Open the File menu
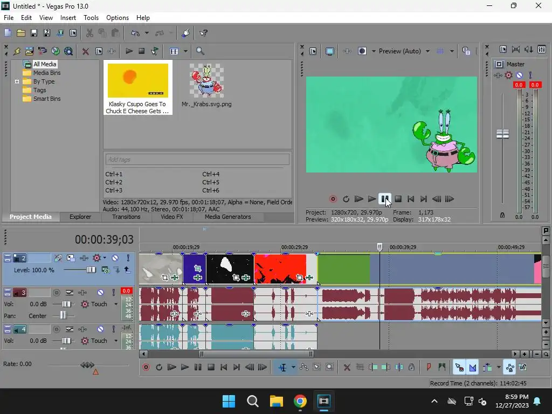Screen dimensions: 552x414 pos(9,18)
